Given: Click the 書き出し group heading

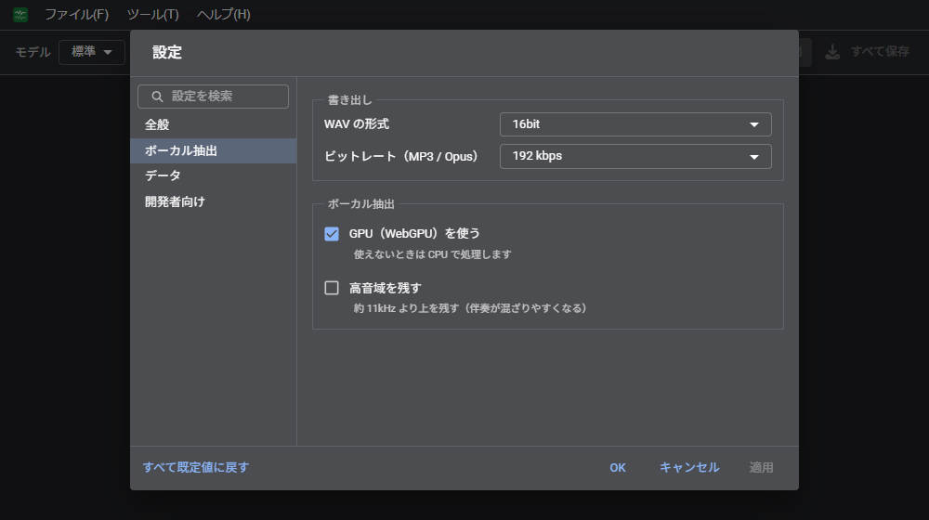Looking at the screenshot, I should 349,100.
